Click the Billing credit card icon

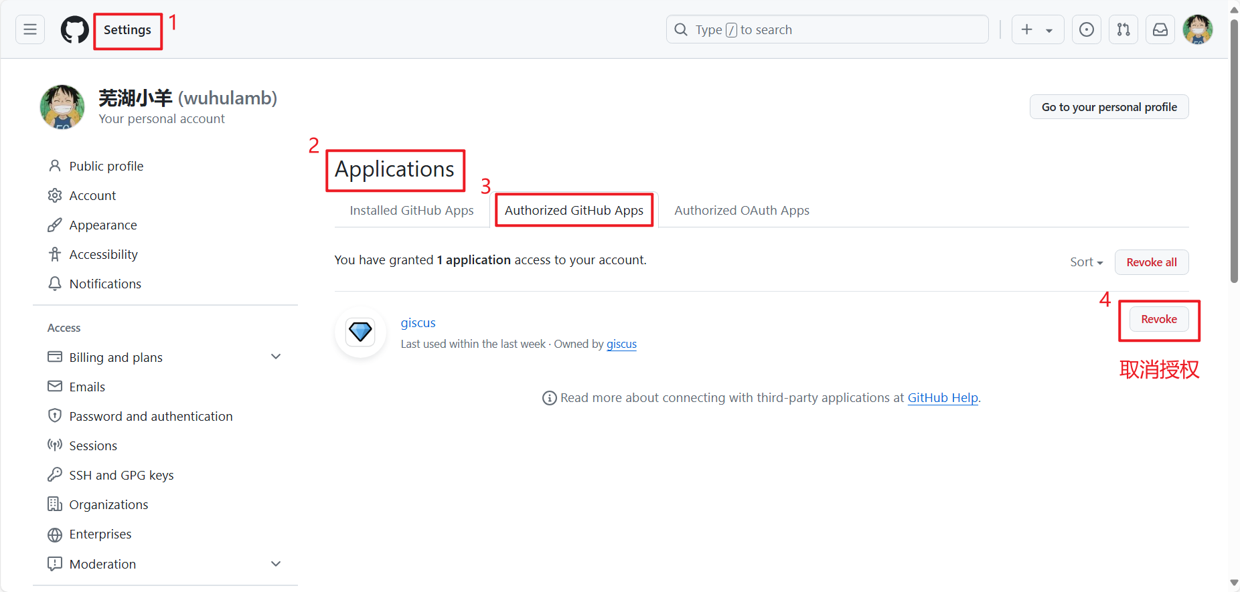55,357
